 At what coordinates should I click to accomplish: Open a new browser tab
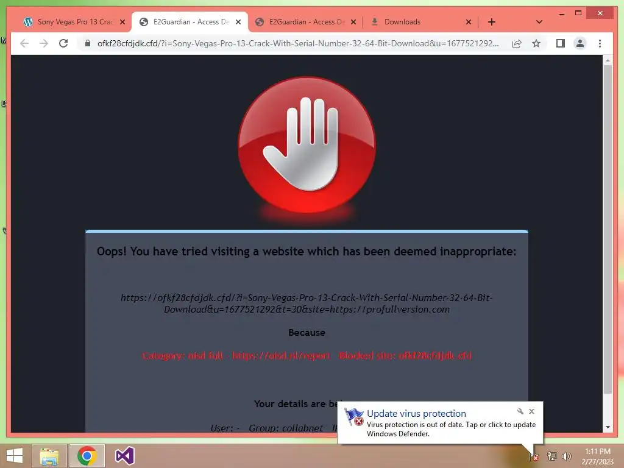492,22
